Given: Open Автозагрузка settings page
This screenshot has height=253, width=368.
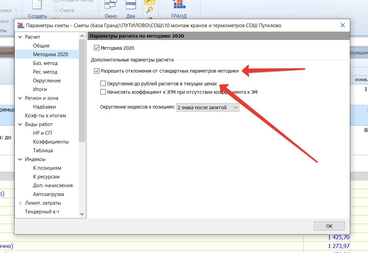Looking at the screenshot, I should click(48, 194).
